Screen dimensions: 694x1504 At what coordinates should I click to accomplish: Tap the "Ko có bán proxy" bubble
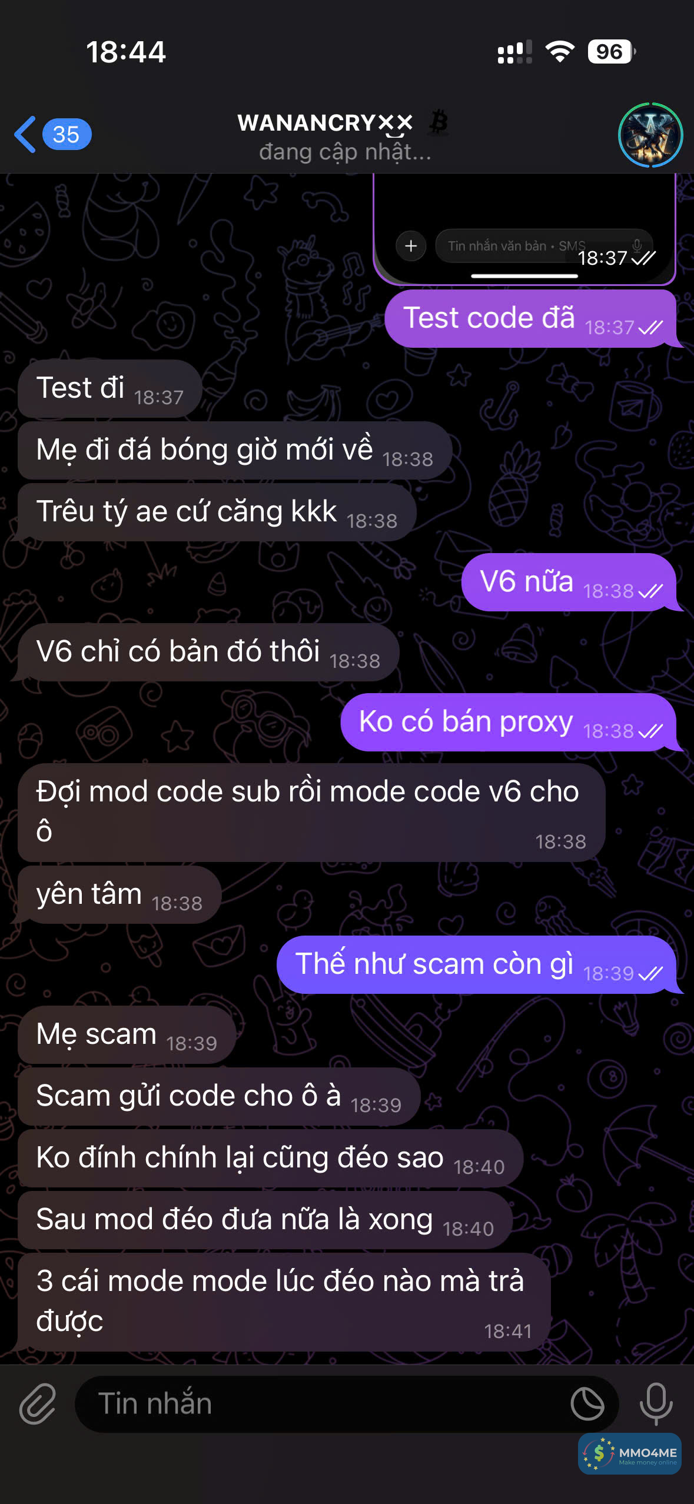click(x=509, y=722)
